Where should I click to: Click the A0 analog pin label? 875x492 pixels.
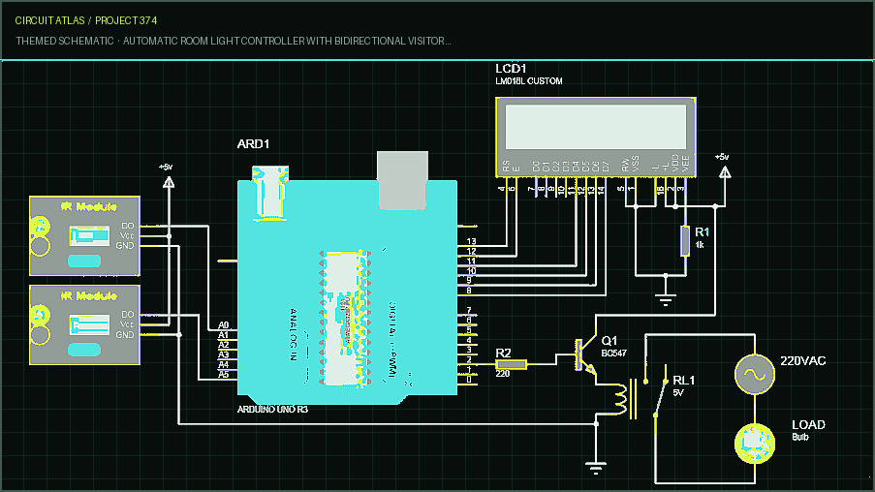tap(223, 325)
